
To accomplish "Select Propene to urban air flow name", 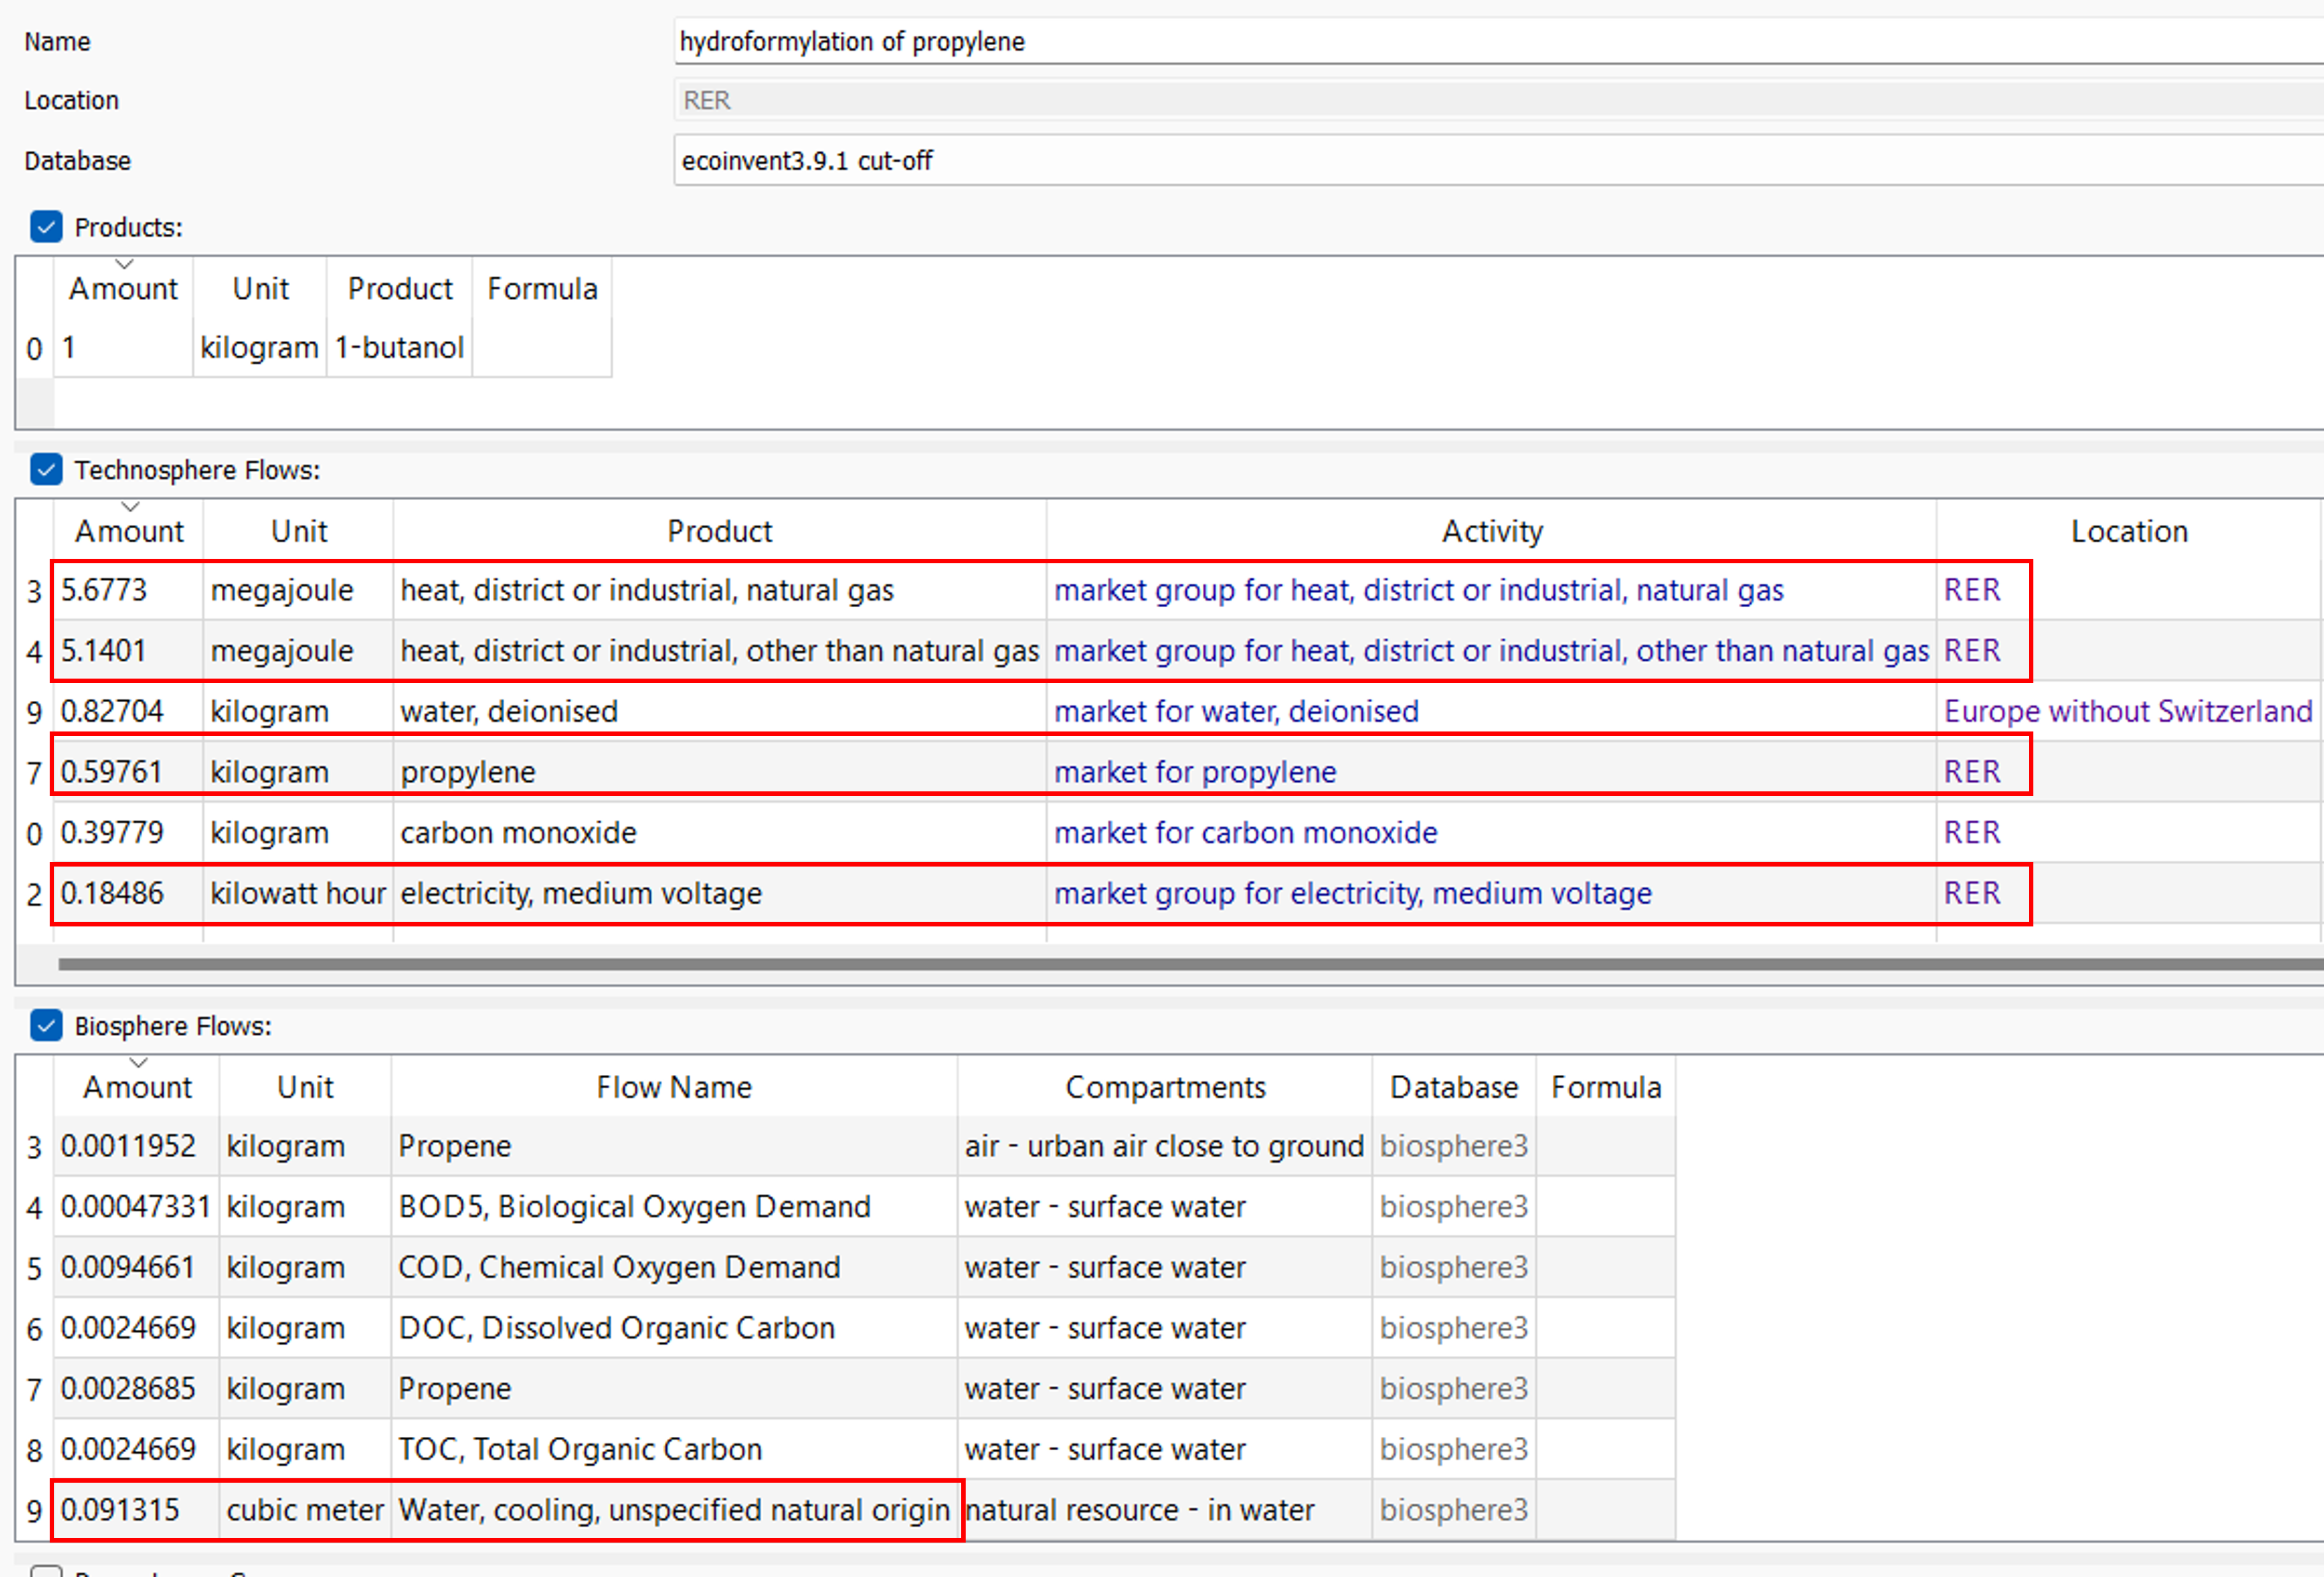I will coord(674,1146).
